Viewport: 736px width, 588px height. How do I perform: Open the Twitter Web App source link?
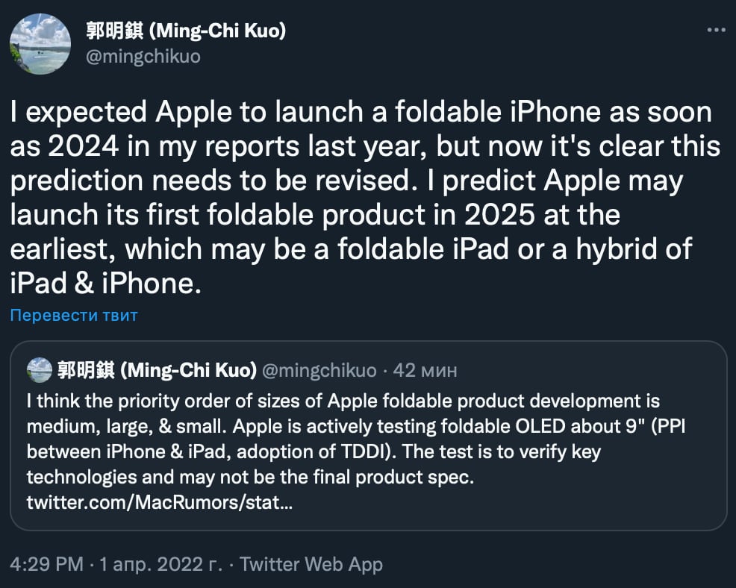pyautogui.click(x=311, y=564)
